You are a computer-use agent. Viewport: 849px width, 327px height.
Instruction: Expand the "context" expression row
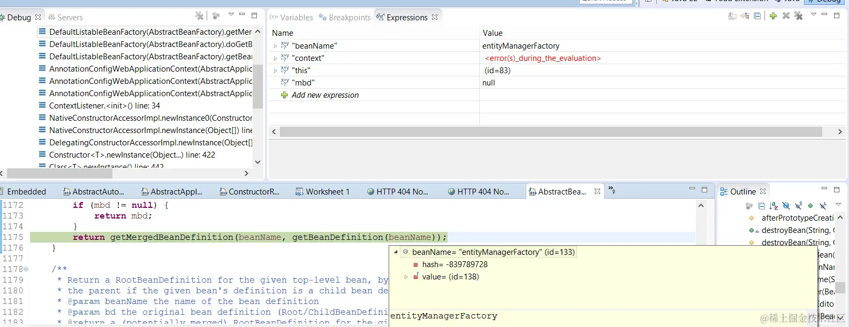tap(275, 59)
